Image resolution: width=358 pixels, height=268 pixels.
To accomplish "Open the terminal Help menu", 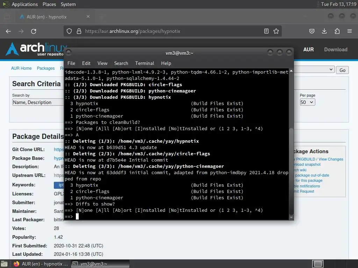I will (x=166, y=64).
